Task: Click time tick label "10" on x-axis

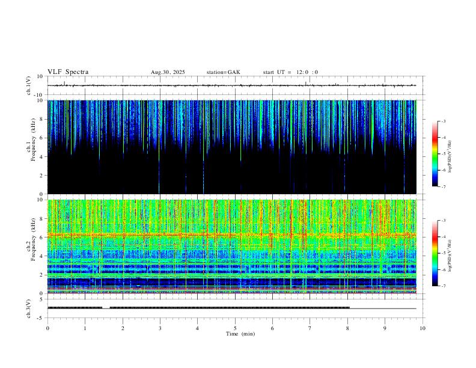Action: [x=423, y=328]
